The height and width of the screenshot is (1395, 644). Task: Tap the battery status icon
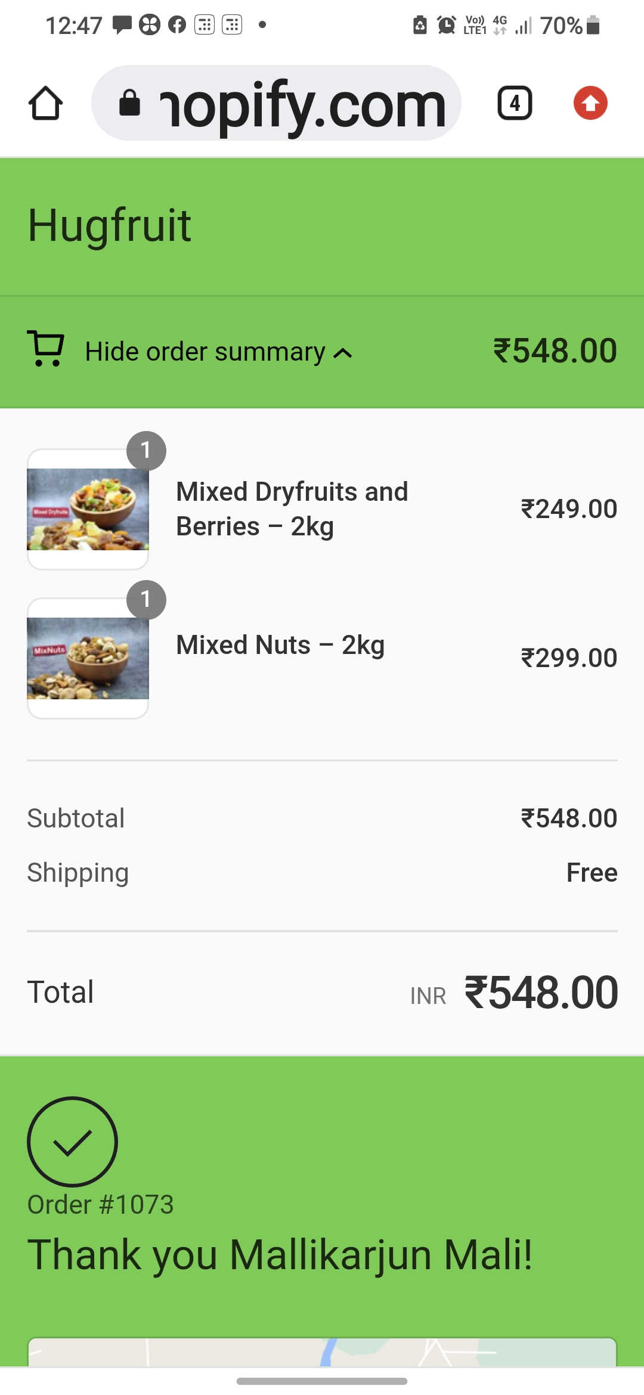coord(593,25)
